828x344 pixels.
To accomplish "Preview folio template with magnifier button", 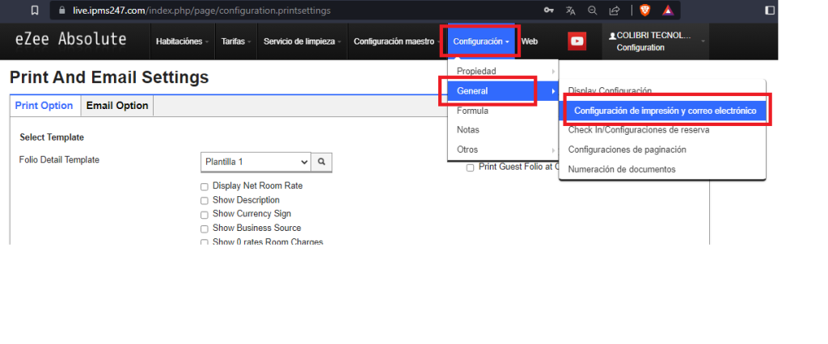I will 322,162.
